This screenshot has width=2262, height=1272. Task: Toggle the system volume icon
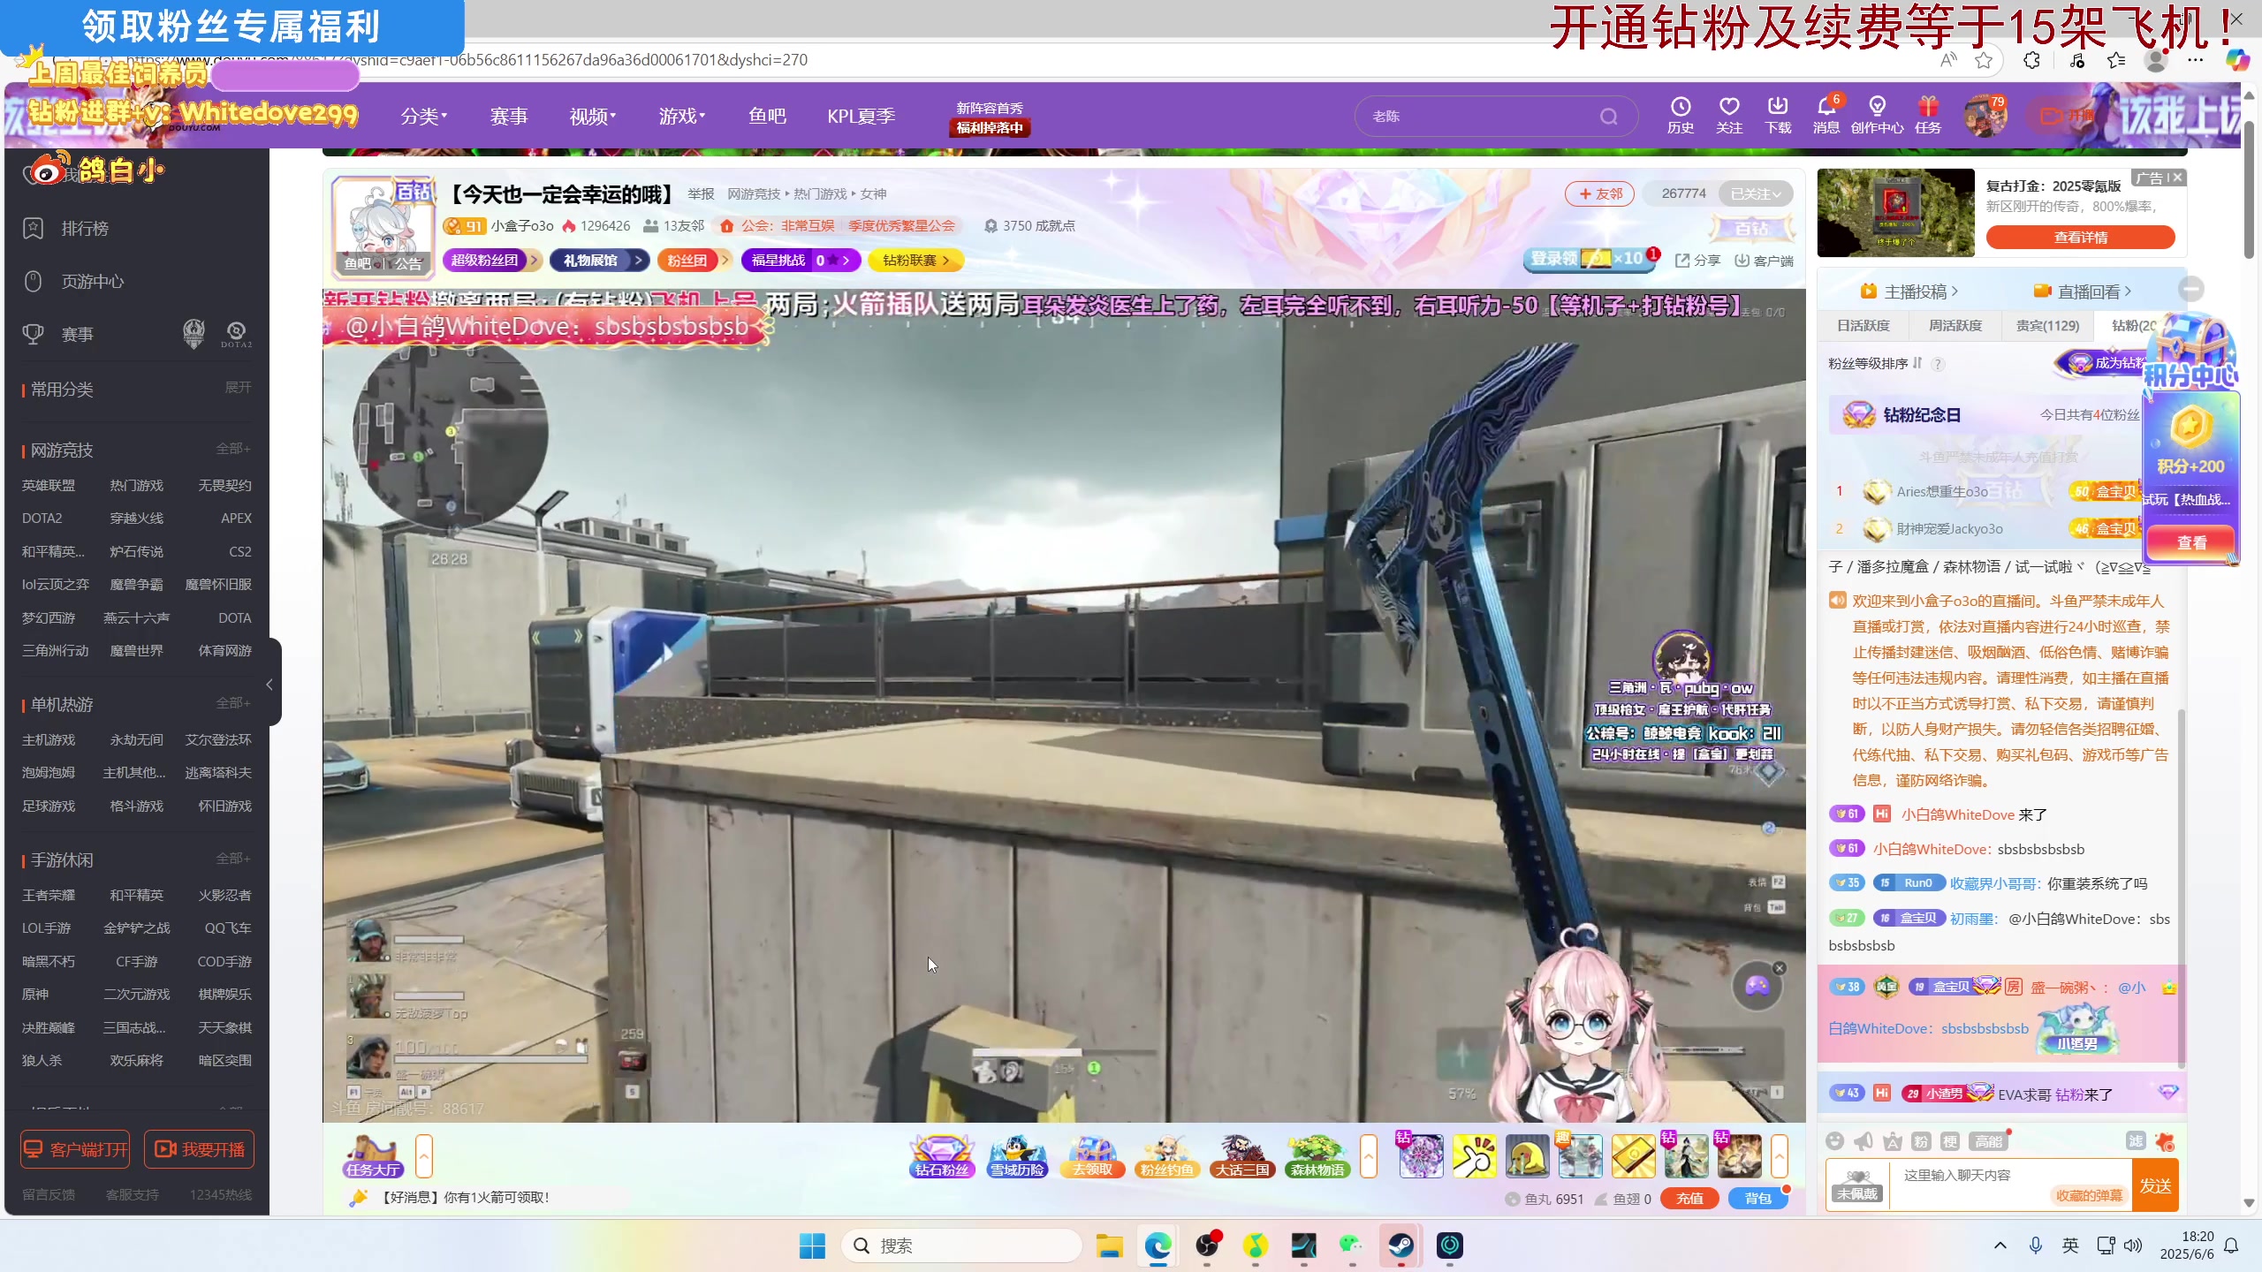click(x=2133, y=1245)
